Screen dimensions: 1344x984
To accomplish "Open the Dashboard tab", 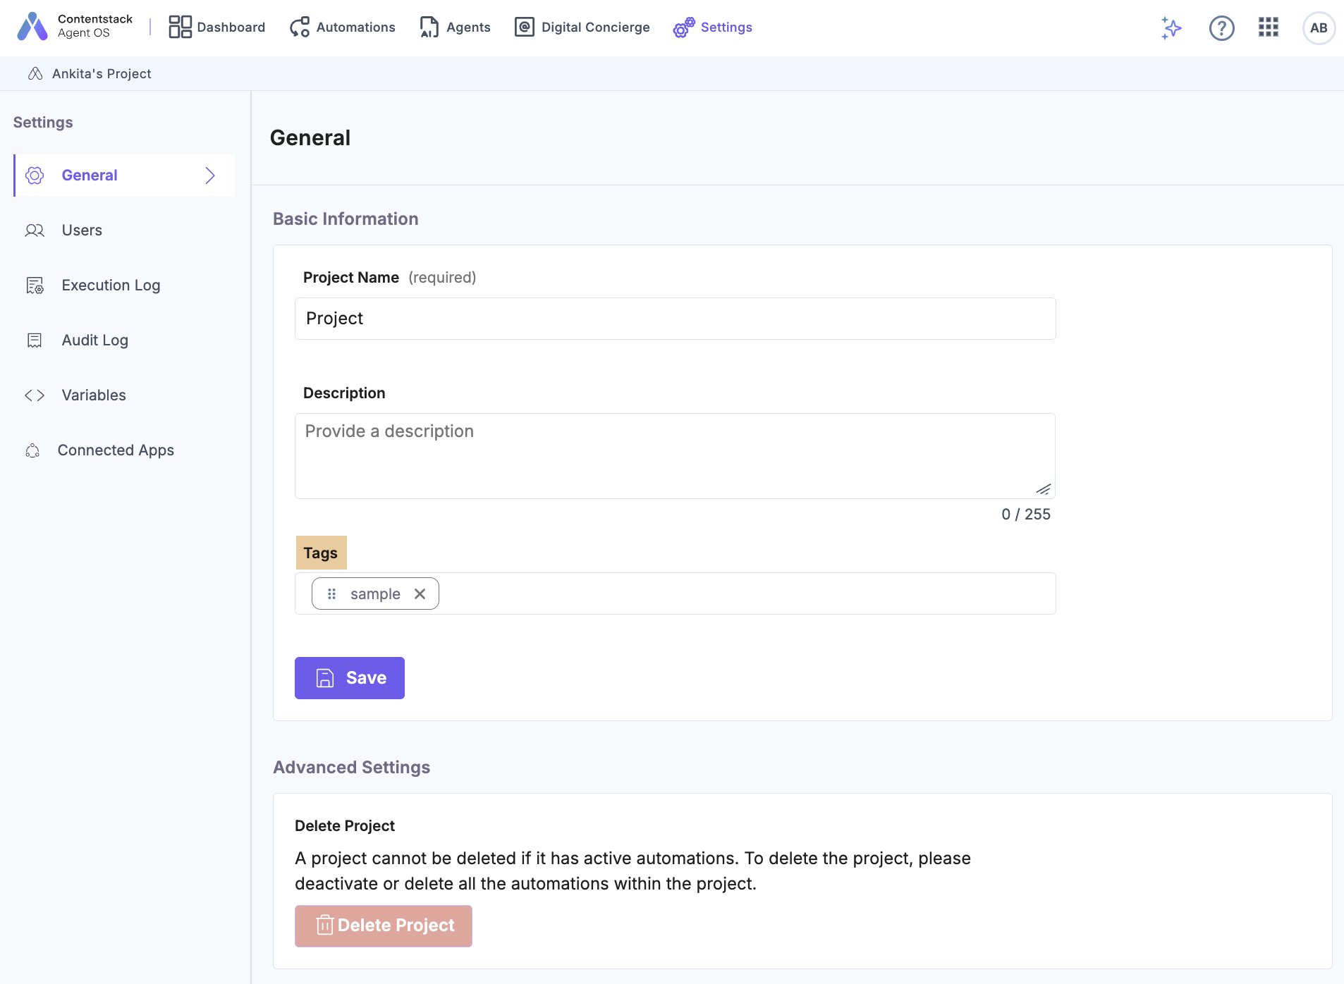I will tap(217, 27).
